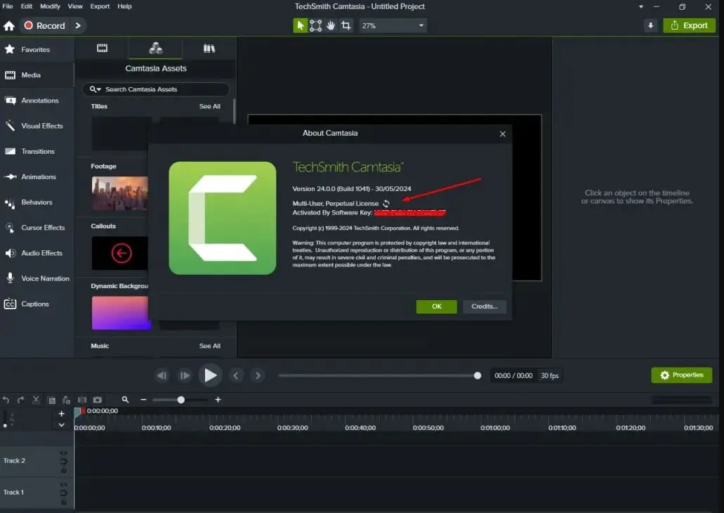The width and height of the screenshot is (724, 513).
Task: Click the timeline zoom slider handle
Action: [x=181, y=400]
